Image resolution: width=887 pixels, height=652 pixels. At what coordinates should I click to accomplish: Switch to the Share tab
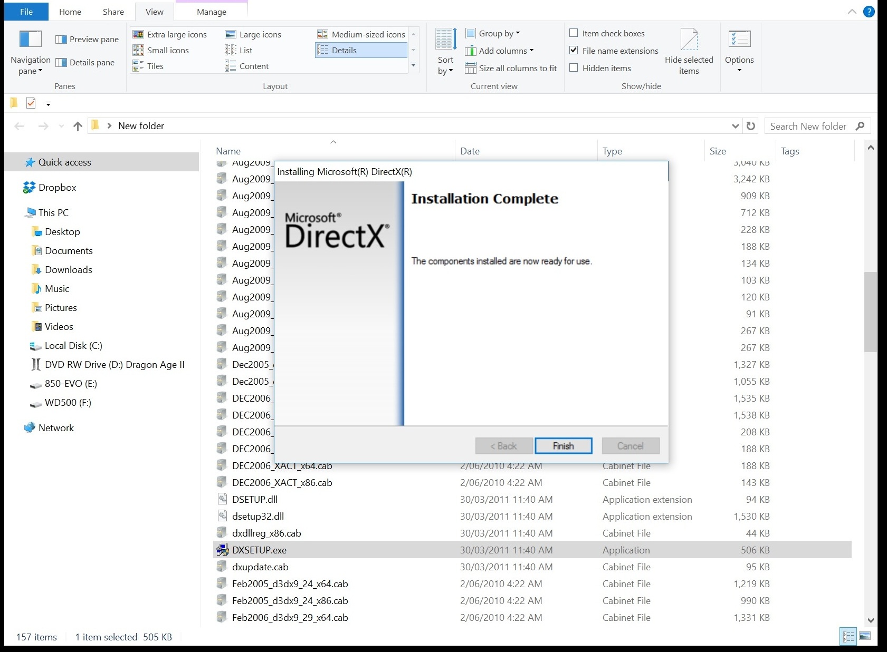click(x=113, y=12)
